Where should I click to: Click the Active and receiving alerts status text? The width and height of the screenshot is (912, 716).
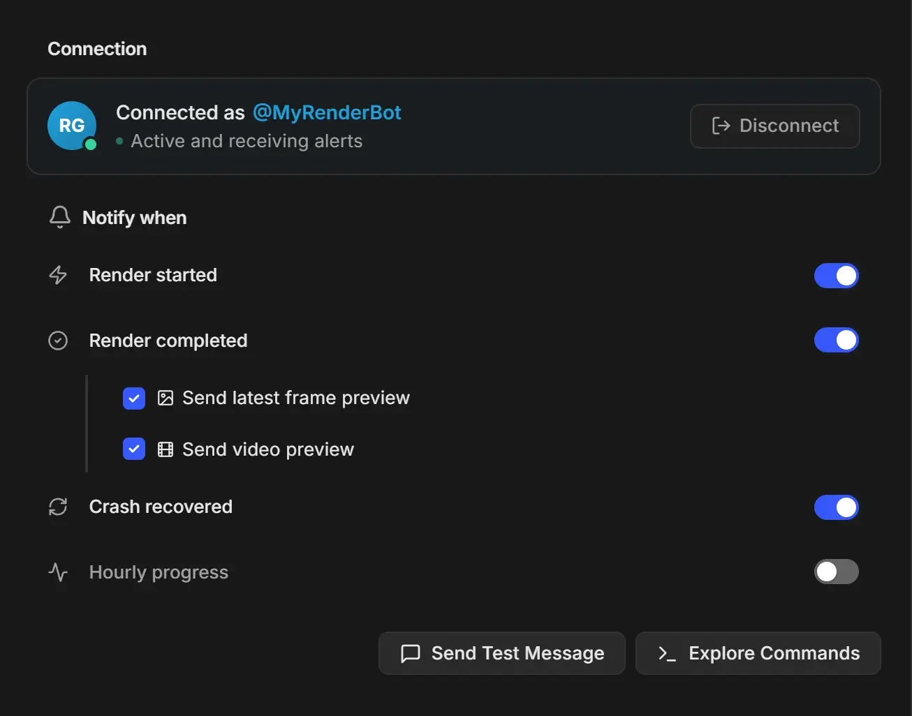(x=247, y=141)
